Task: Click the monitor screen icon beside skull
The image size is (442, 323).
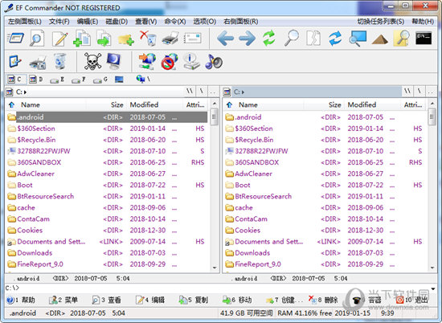Action: [x=114, y=61]
